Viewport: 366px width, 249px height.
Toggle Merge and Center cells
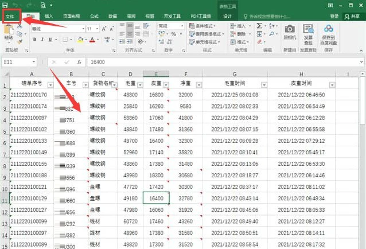tap(146, 34)
